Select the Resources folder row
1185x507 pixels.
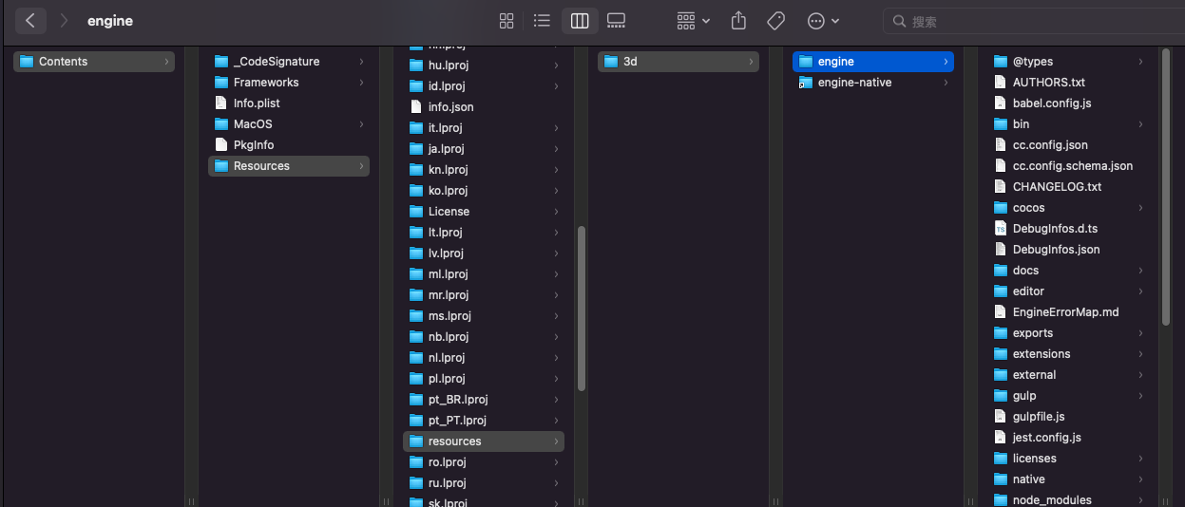289,166
